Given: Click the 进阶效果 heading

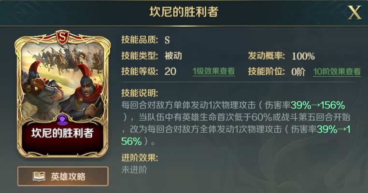Looking at the screenshot, I should (140, 158).
